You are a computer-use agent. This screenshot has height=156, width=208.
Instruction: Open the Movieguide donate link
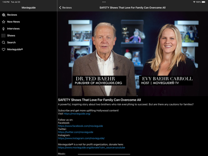pos(92,147)
